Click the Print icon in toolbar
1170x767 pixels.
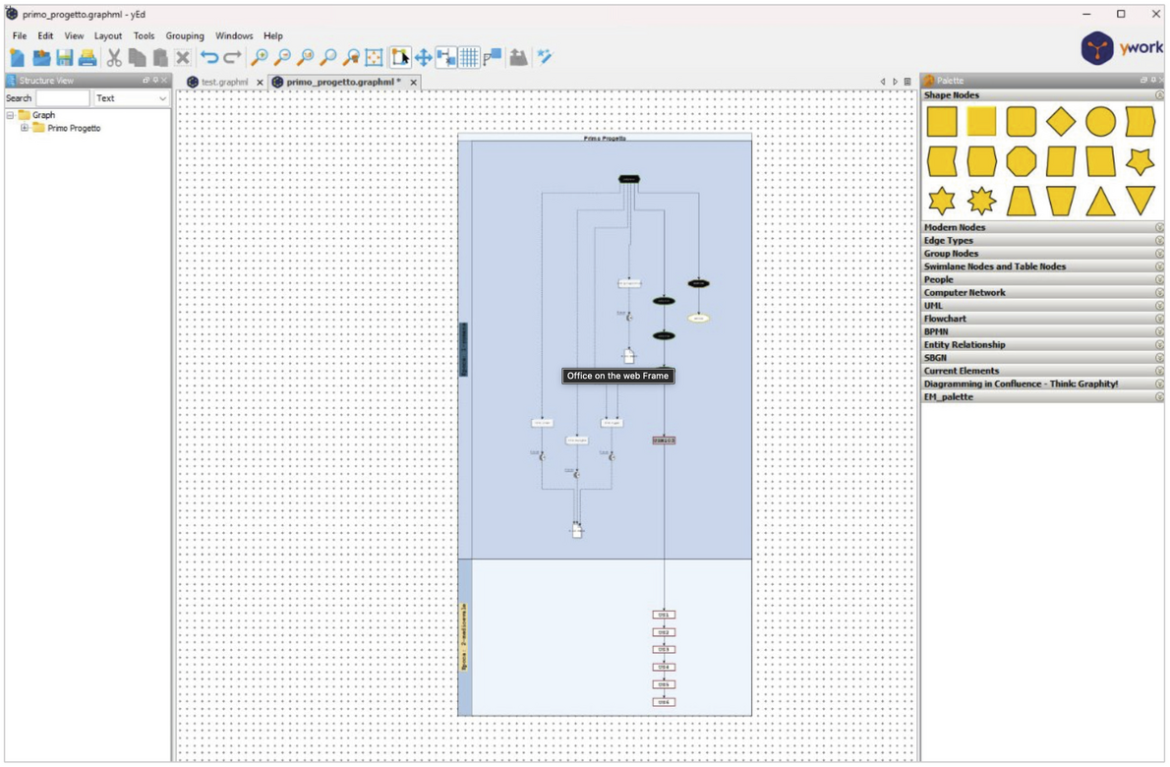click(x=88, y=58)
